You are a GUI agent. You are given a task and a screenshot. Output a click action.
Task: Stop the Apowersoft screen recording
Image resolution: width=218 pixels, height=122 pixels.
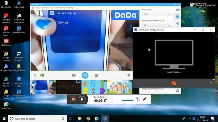73,99
